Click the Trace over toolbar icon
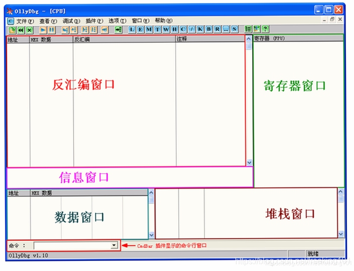This screenshot has height=271, width=354. pyautogui.click(x=94, y=30)
